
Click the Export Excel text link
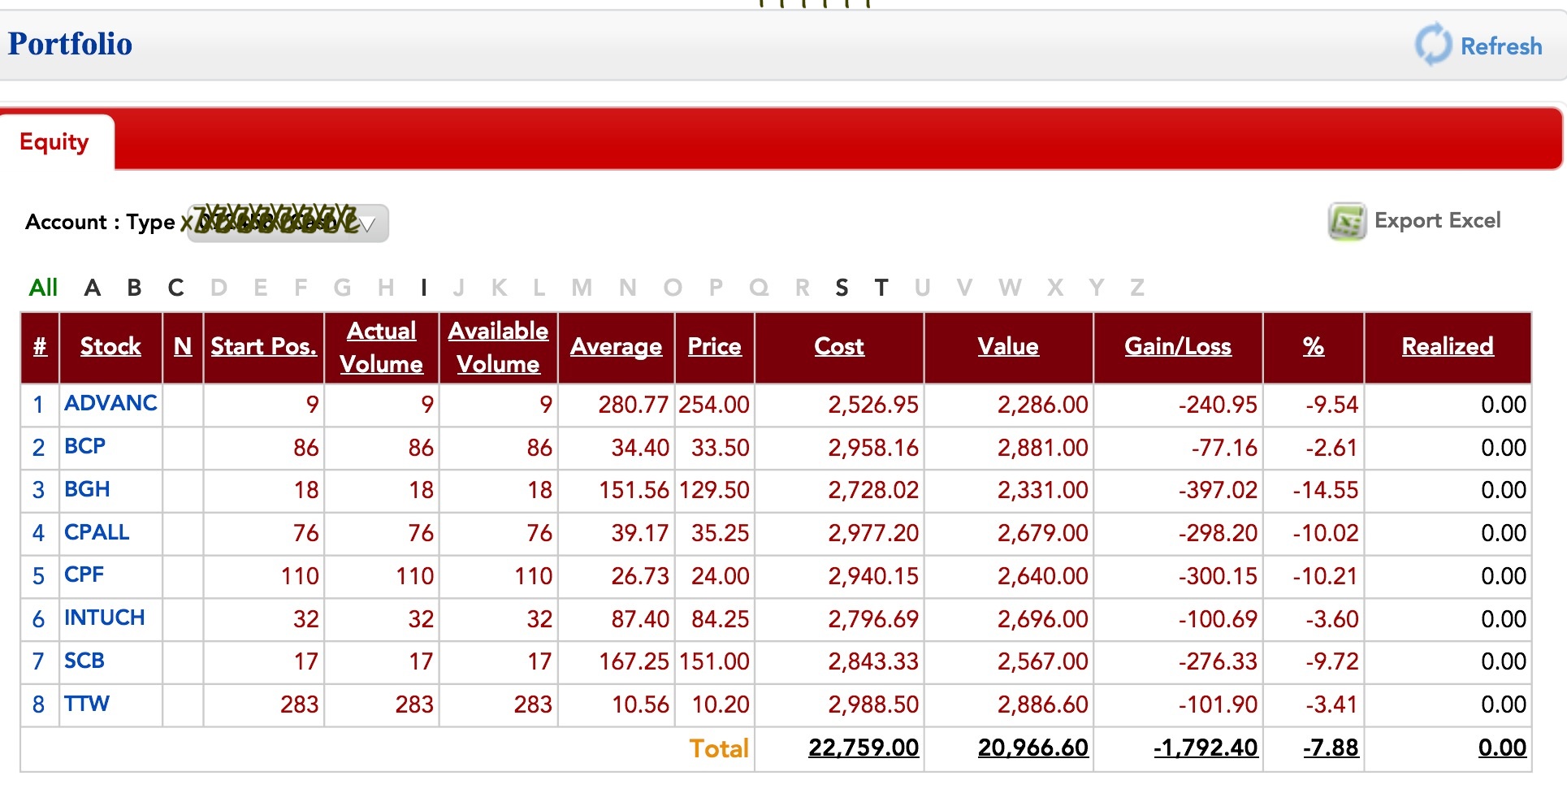point(1438,220)
